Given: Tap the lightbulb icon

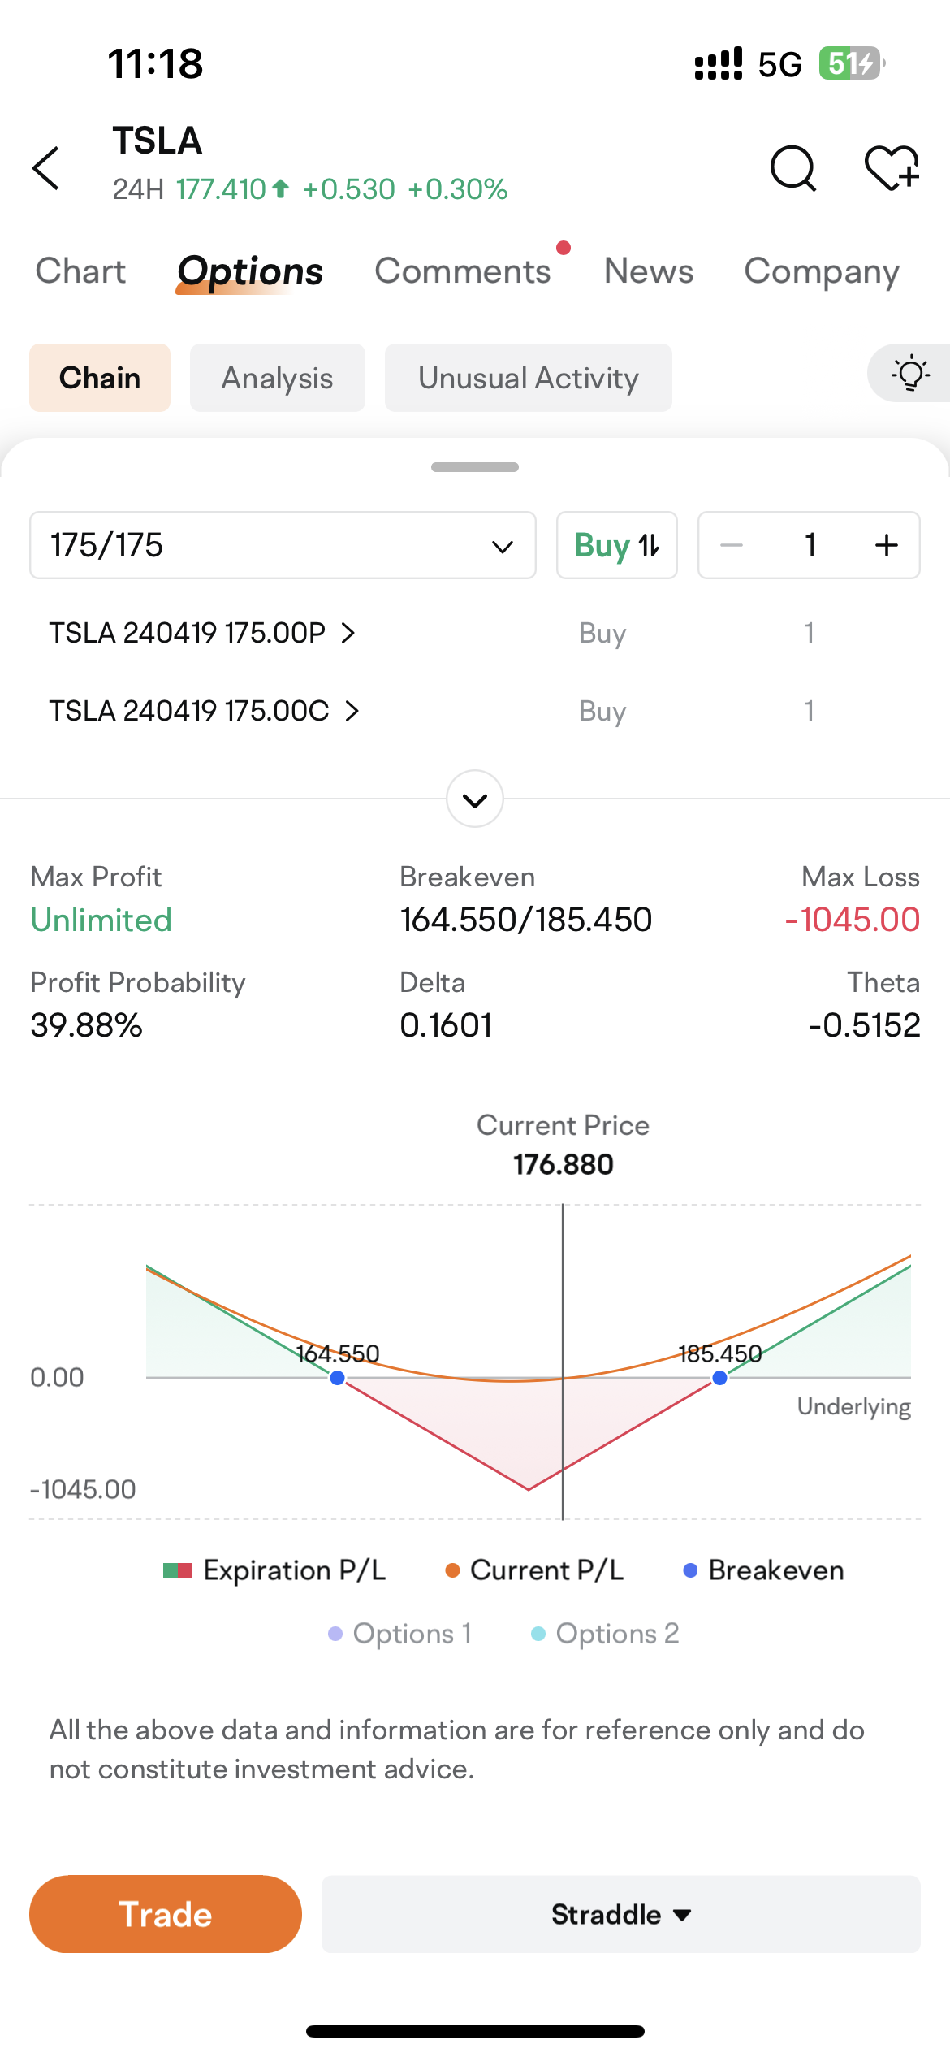Looking at the screenshot, I should coord(910,373).
